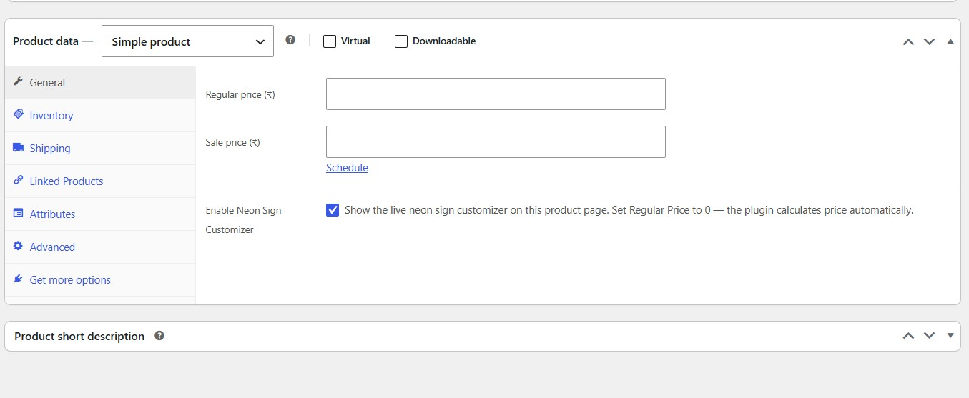Click the Linked Products chain icon
The image size is (969, 398).
coord(19,181)
